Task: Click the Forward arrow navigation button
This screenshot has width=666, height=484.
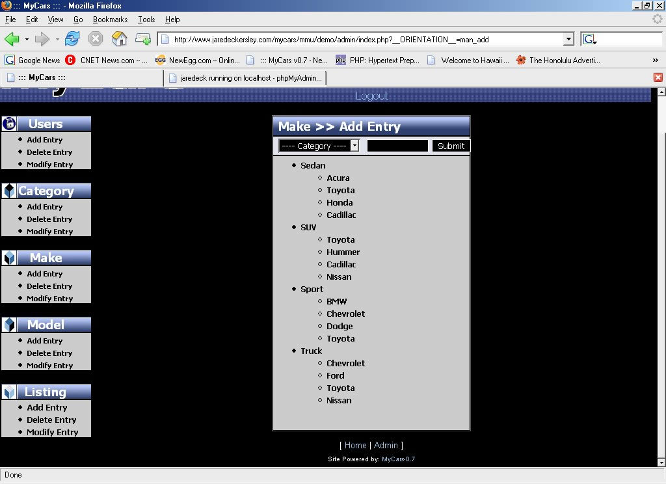Action: [x=42, y=39]
